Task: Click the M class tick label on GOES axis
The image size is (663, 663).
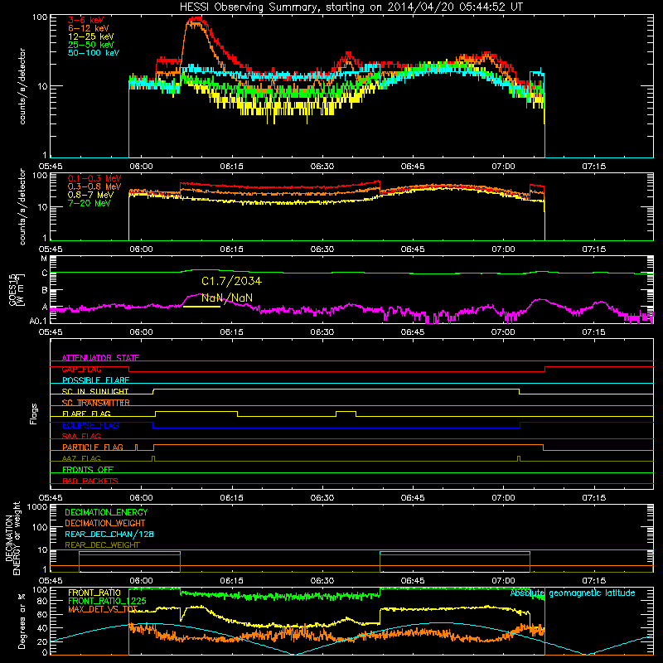Action: 44,259
